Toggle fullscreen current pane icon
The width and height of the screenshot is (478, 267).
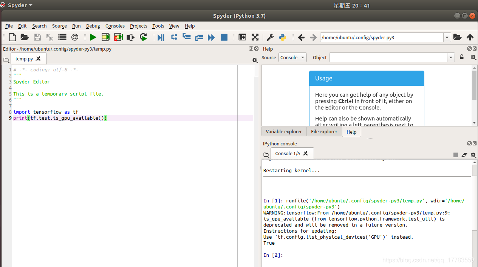(x=255, y=37)
